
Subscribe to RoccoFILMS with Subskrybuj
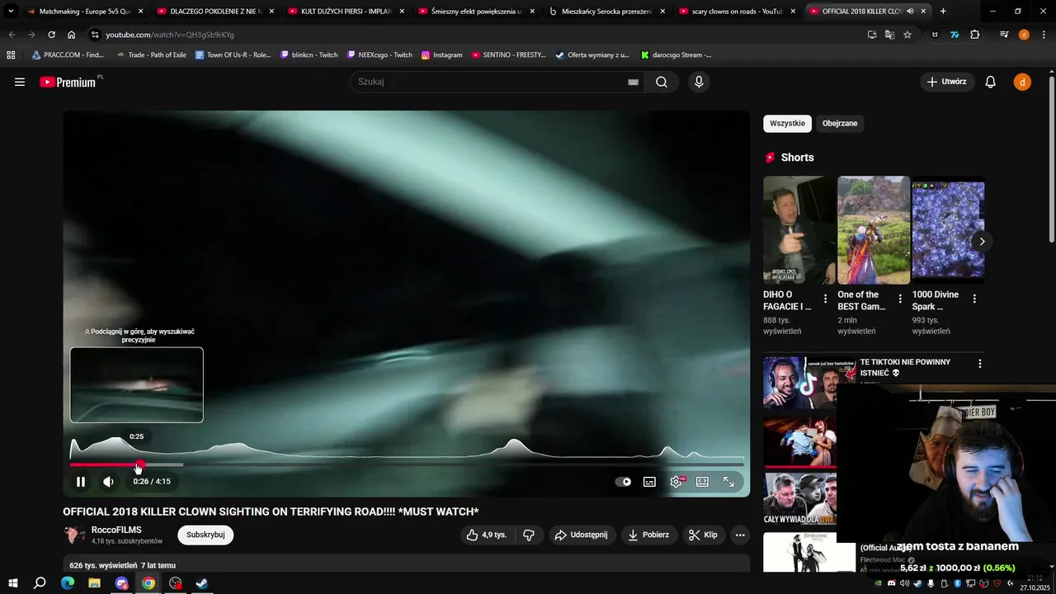[x=205, y=535]
